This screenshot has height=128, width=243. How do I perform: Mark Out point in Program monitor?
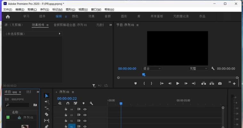pos(151,84)
